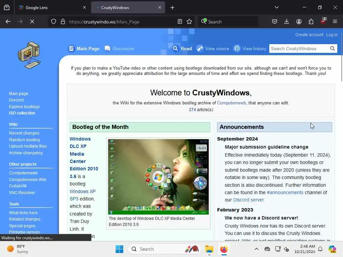The height and width of the screenshot is (257, 343).
Task: Open Firefox downloads panel
Action: click(x=287, y=22)
